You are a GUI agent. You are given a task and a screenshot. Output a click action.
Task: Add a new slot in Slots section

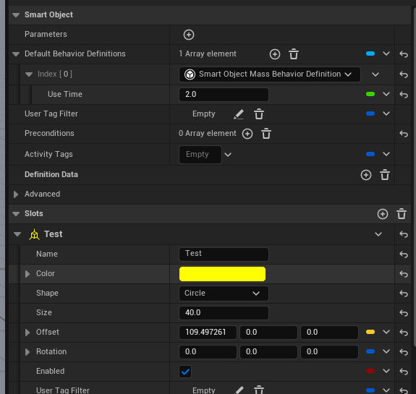click(382, 214)
